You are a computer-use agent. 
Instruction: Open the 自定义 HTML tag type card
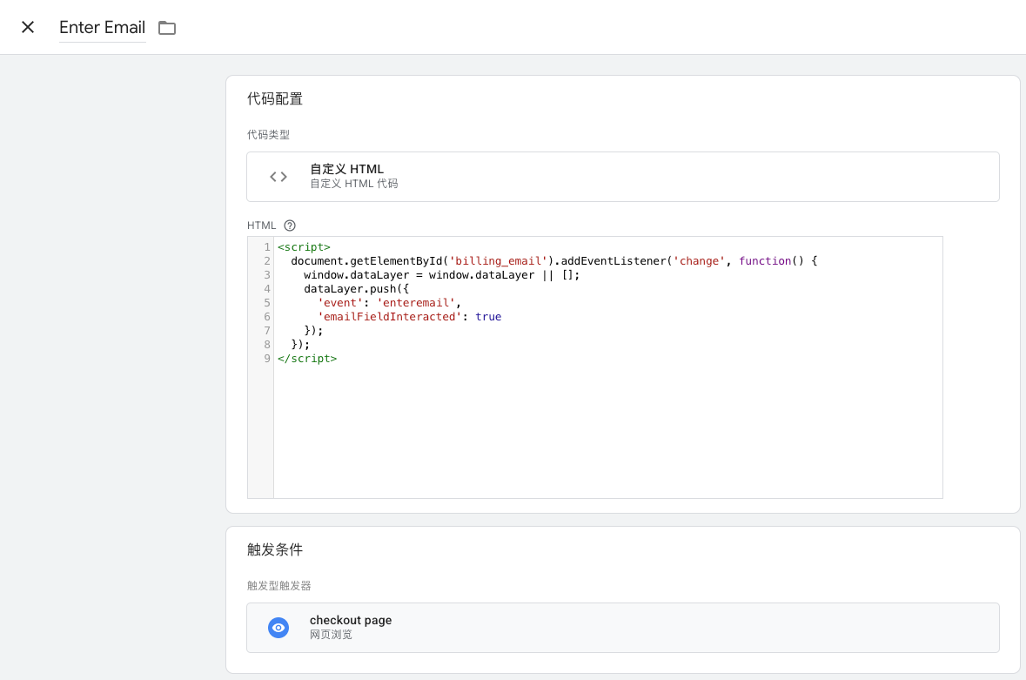622,177
